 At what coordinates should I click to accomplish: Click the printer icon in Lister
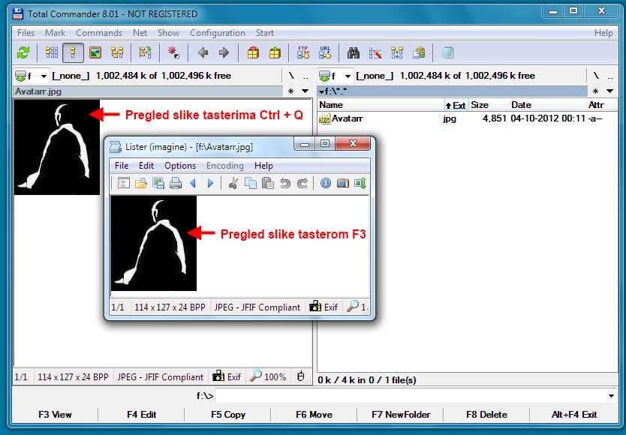click(x=176, y=183)
